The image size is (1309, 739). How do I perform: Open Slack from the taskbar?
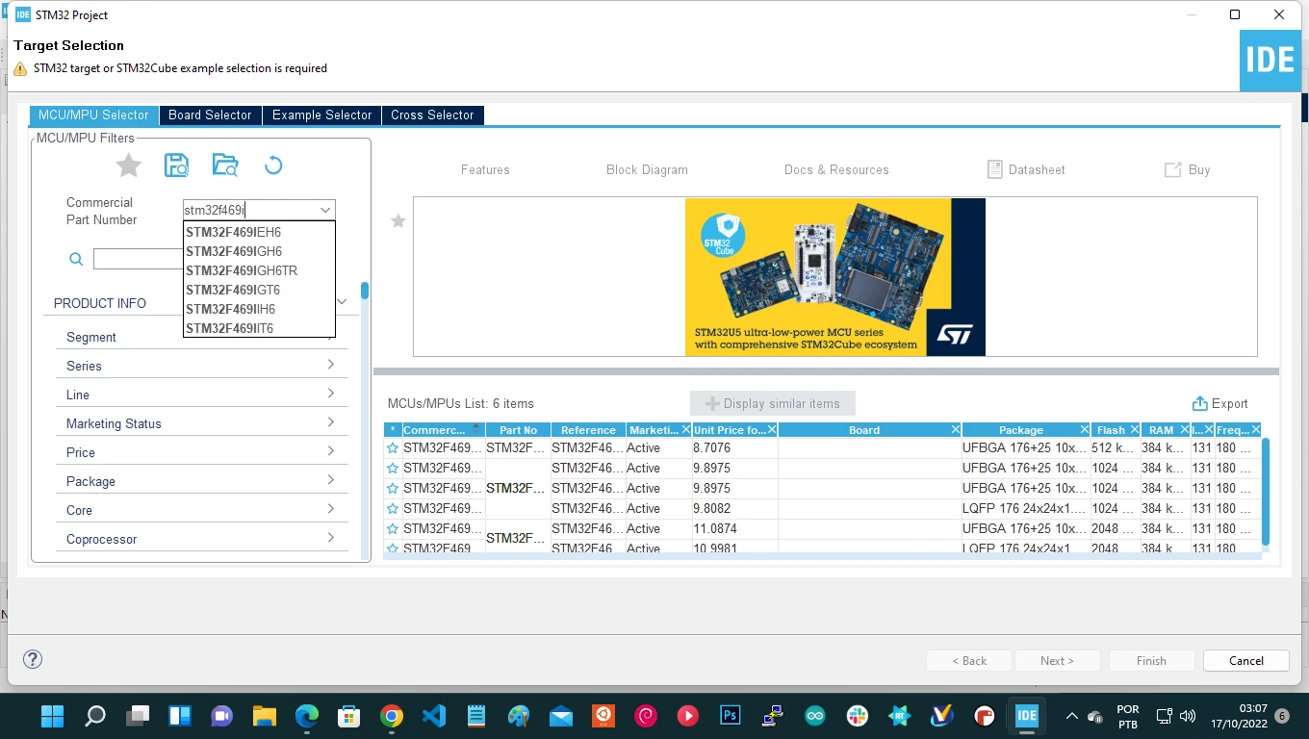tap(857, 716)
